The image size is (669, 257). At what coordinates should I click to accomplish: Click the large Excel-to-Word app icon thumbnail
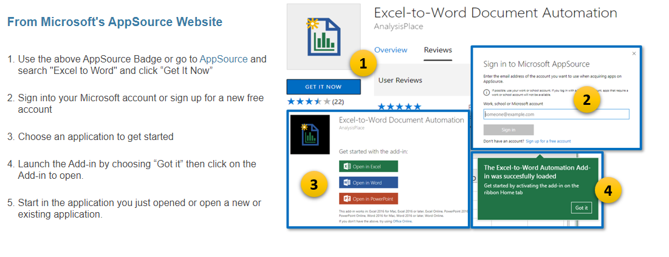323,37
